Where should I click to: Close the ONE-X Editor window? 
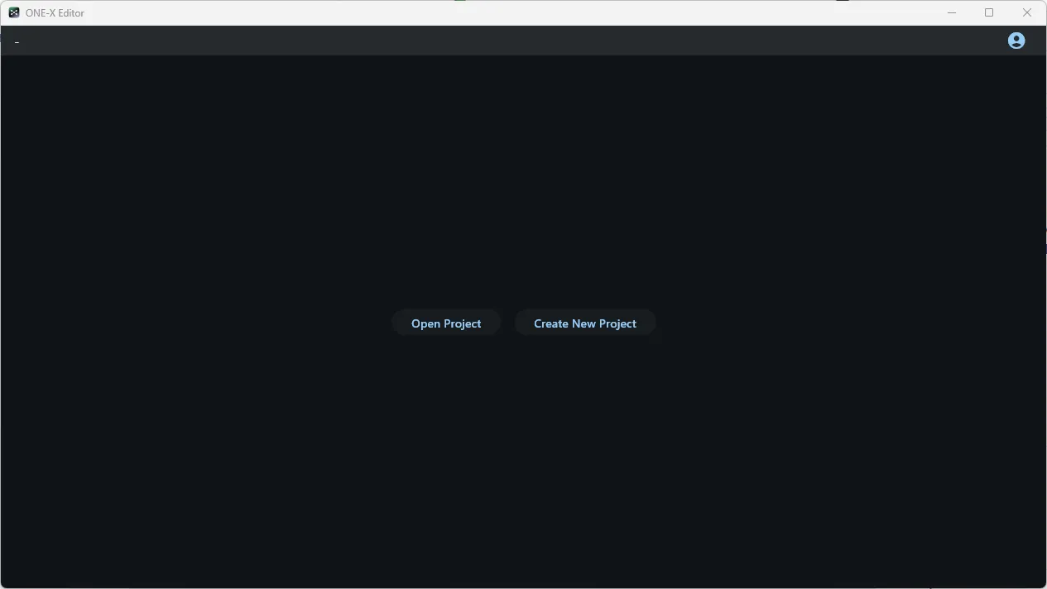[1027, 12]
